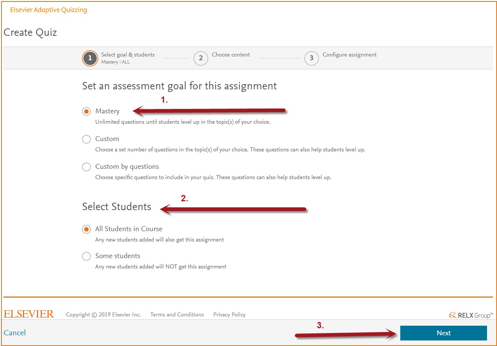The image size is (497, 346).
Task: Open Elsevier Adaptive Quizzing home via header link
Action: click(x=48, y=10)
